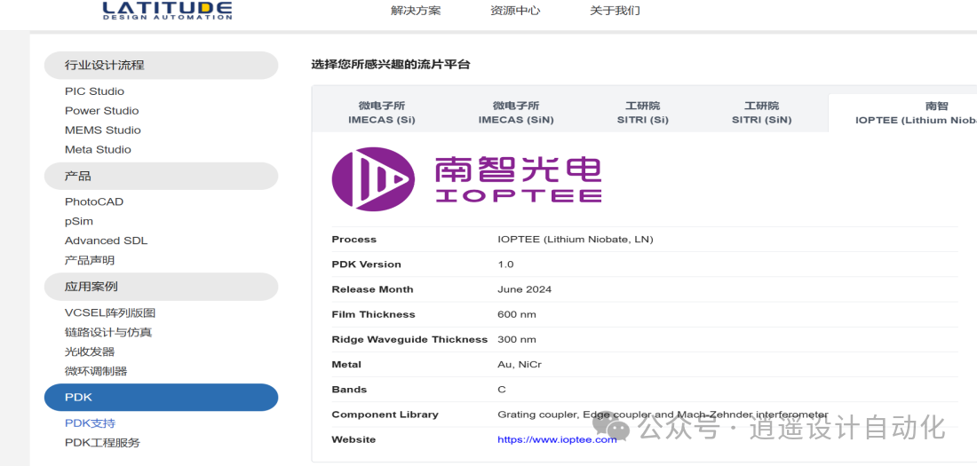
Task: Open the 资源中心 navigation menu
Action: pyautogui.click(x=515, y=11)
